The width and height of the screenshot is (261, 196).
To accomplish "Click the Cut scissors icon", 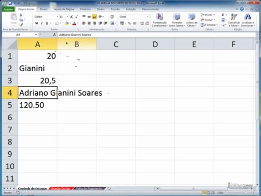I will [21, 15].
